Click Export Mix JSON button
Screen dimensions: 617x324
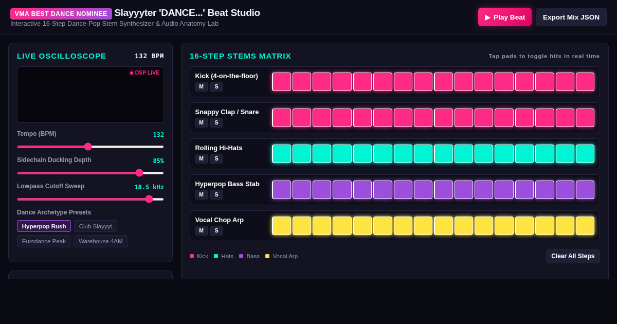coord(571,17)
